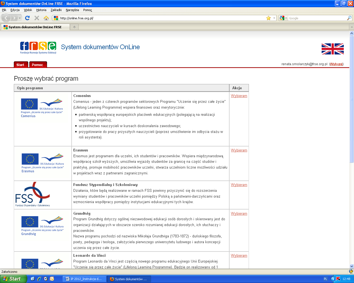The width and height of the screenshot is (354, 283).
Task: Click the magnifier icon in search box
Action: (349, 18)
